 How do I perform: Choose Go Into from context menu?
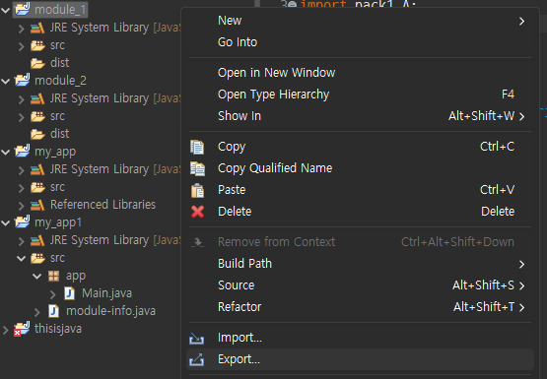pyautogui.click(x=360, y=42)
